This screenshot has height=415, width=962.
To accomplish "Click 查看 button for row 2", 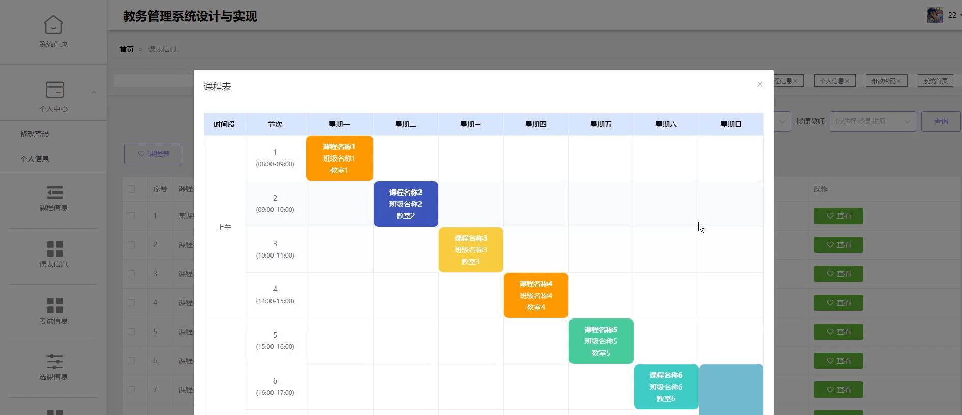I will (838, 245).
